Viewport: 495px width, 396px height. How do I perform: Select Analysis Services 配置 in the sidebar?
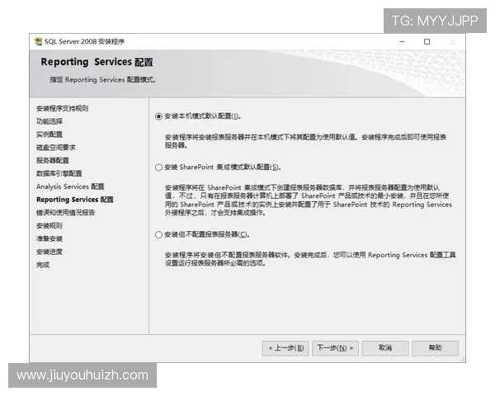click(x=70, y=186)
